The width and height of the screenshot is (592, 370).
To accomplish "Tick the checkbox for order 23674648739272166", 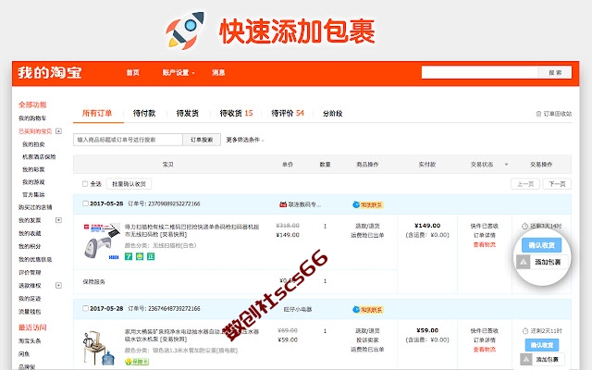I will (x=85, y=308).
